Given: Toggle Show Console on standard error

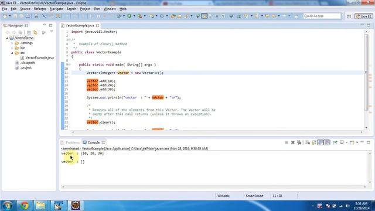Looking at the screenshot, I should [327, 142].
